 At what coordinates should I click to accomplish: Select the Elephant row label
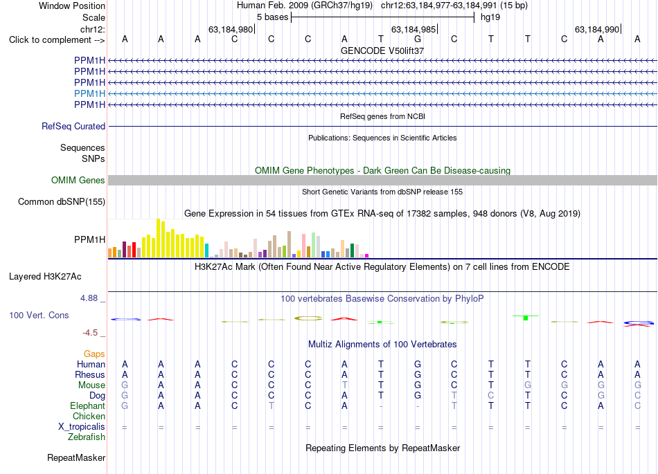click(87, 405)
